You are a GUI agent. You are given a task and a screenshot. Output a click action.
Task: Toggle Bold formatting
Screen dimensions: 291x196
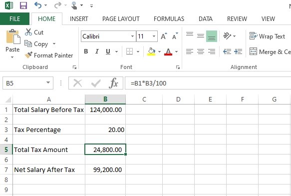pyautogui.click(x=86, y=51)
